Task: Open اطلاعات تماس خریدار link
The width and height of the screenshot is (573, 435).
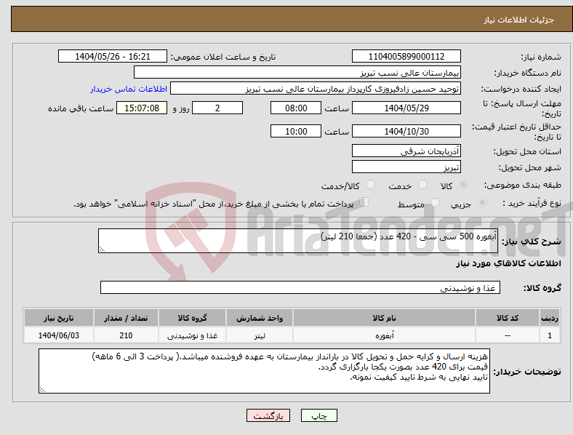Action: pos(128,89)
